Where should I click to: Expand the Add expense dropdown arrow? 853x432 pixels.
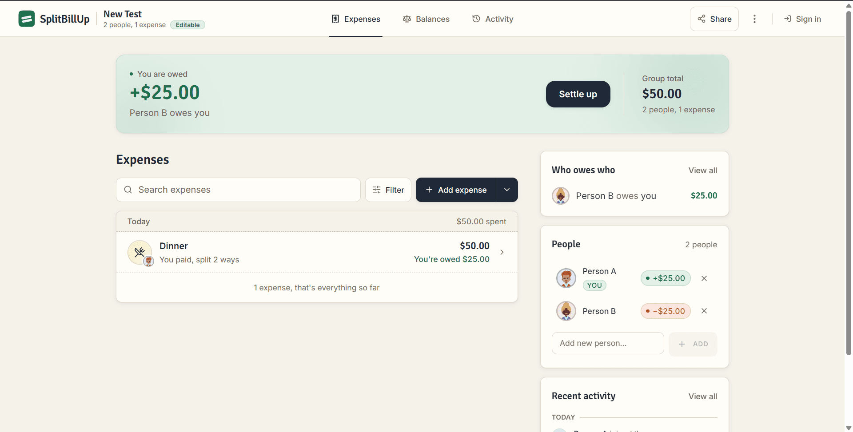click(x=507, y=190)
